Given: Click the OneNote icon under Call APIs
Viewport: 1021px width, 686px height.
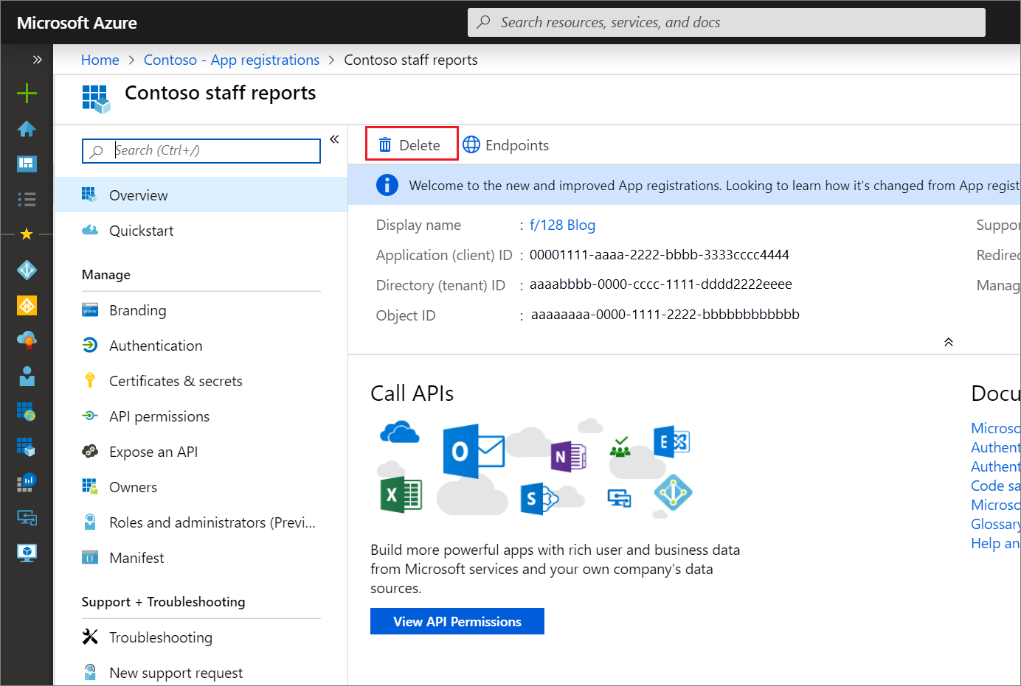Looking at the screenshot, I should click(x=567, y=457).
